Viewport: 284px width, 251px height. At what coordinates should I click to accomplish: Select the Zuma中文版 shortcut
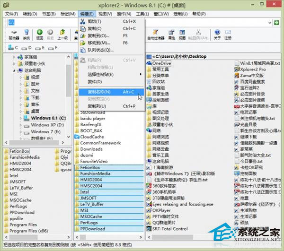(x=249, y=76)
